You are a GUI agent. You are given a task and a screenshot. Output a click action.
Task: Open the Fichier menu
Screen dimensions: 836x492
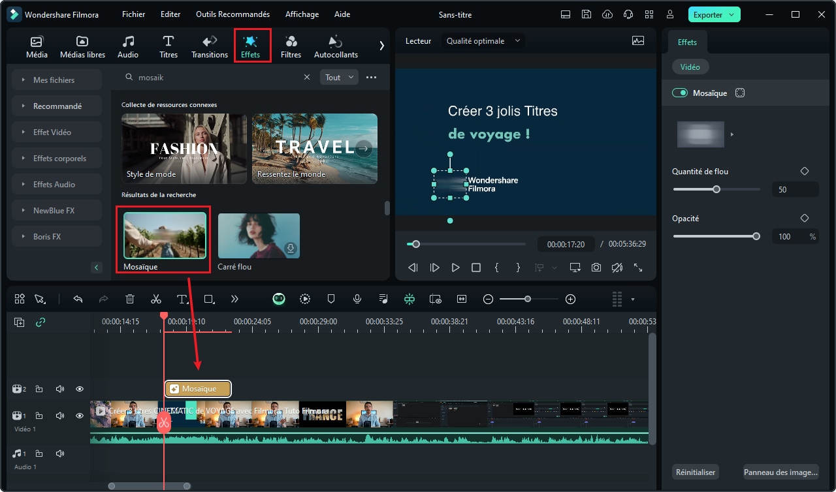[x=134, y=14]
